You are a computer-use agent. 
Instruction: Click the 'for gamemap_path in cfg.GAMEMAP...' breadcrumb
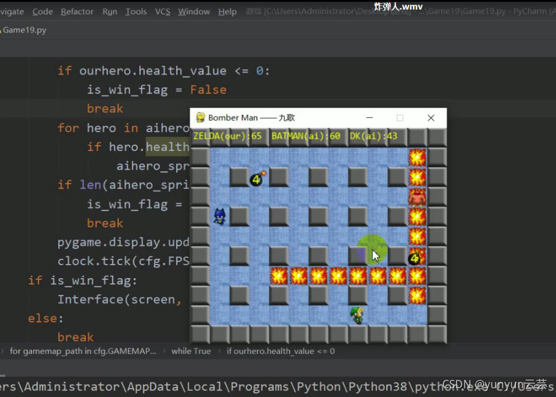83,351
